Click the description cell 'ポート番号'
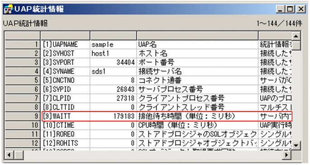 coord(197,62)
